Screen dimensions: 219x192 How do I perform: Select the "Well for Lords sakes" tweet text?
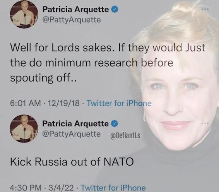coord(108,63)
